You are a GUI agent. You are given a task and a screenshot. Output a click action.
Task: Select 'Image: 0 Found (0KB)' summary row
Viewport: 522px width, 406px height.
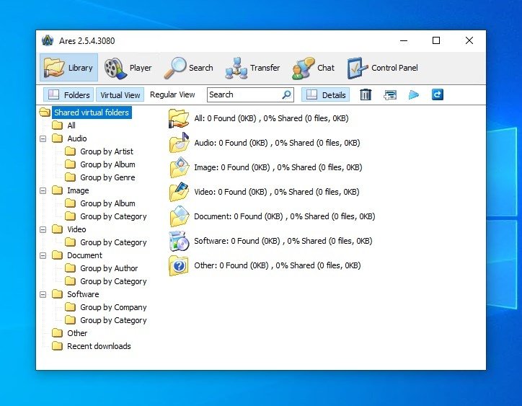coord(278,167)
